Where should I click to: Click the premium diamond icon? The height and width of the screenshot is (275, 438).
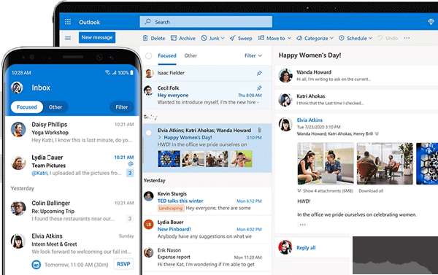pos(431,22)
